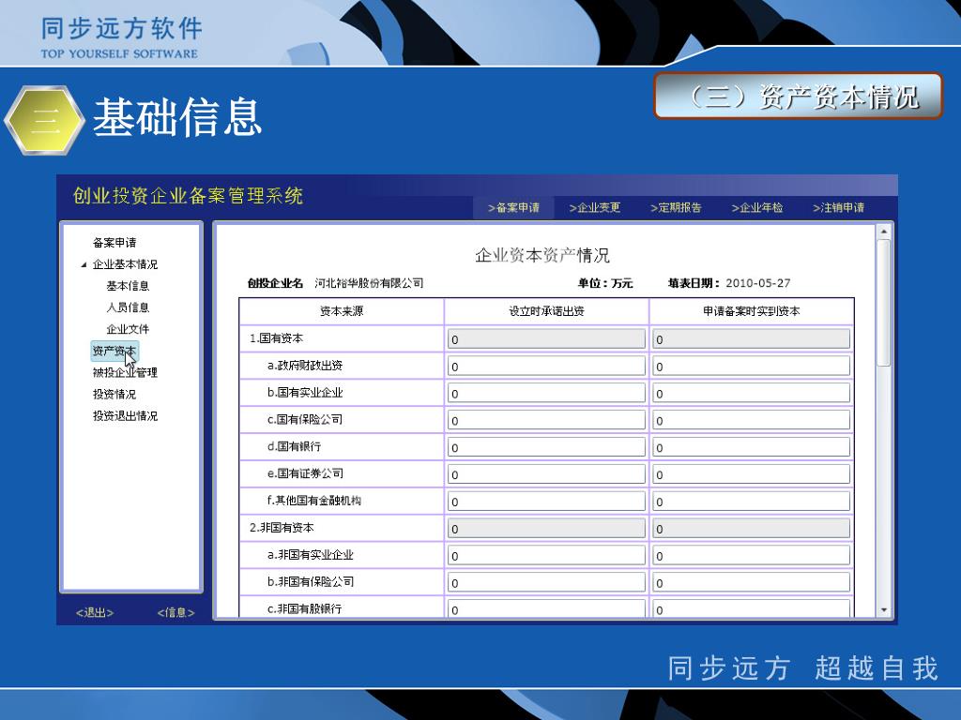Click 资产资本 in the sidebar
961x720 pixels.
coord(114,352)
